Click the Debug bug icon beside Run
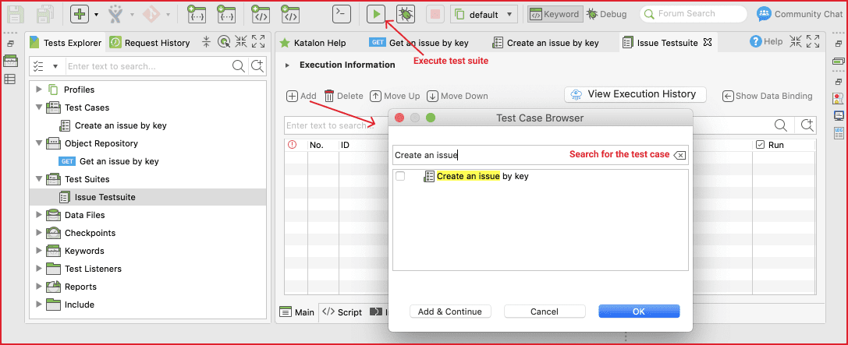 406,14
